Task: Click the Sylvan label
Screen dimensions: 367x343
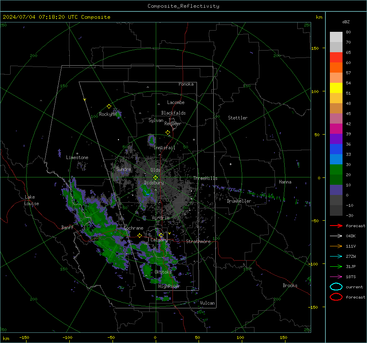Action: (x=156, y=120)
